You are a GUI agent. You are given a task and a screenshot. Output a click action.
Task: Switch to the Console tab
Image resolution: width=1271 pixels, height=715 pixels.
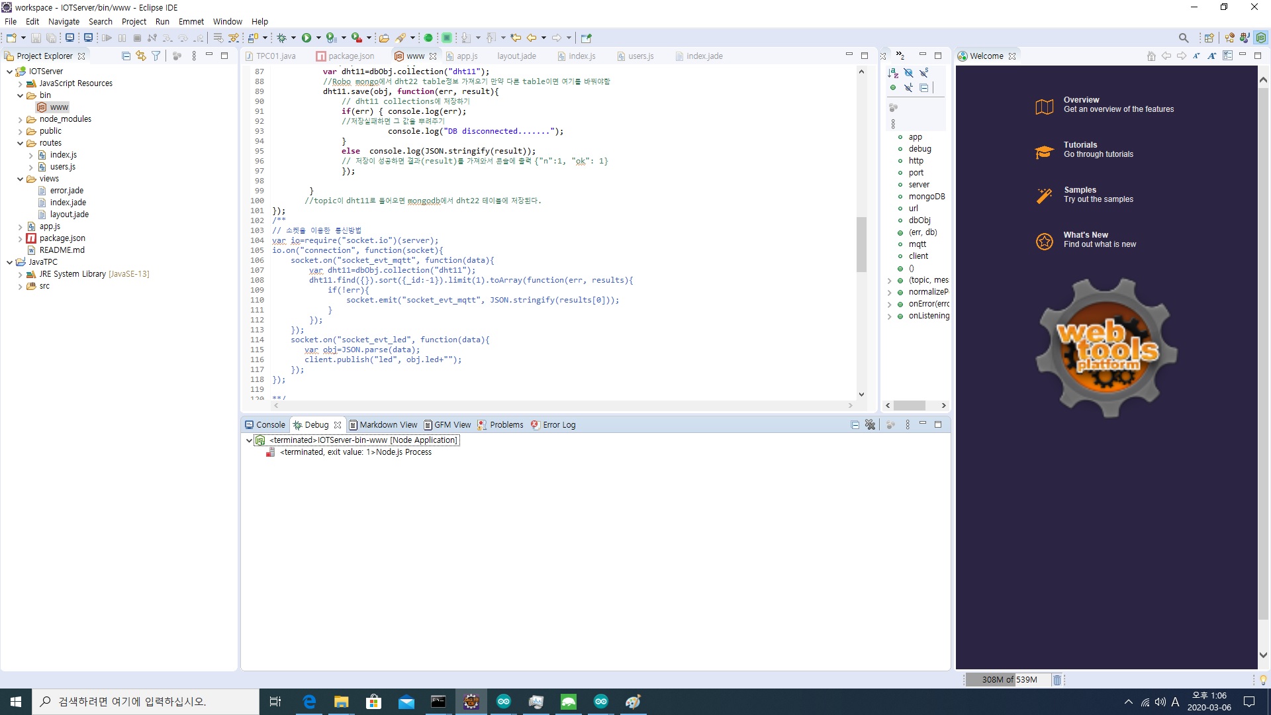pos(265,425)
